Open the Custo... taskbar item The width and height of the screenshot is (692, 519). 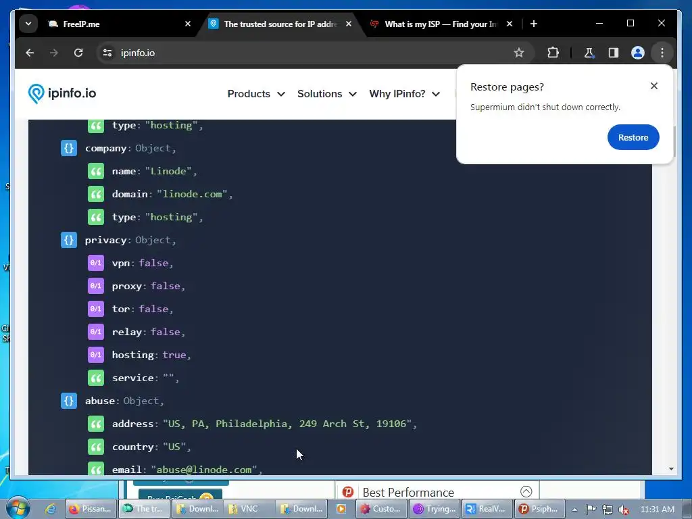(x=382, y=509)
